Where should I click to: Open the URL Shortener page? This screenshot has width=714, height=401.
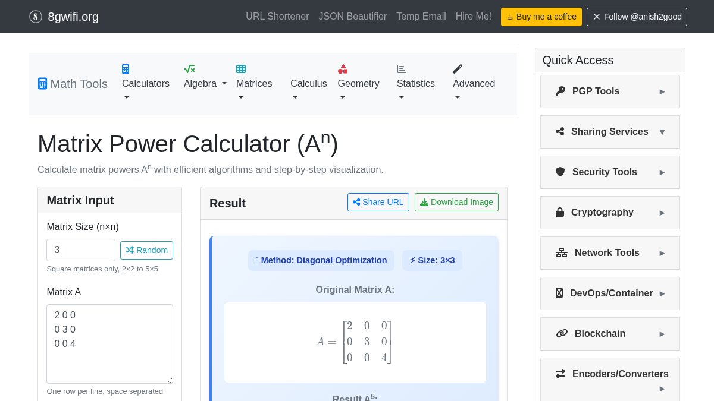click(277, 17)
